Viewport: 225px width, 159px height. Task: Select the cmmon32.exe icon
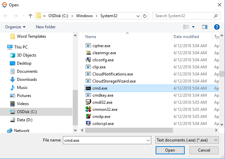pyautogui.click(x=88, y=109)
